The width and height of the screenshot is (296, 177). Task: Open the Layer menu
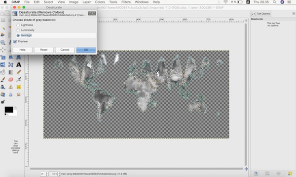coord(87,2)
